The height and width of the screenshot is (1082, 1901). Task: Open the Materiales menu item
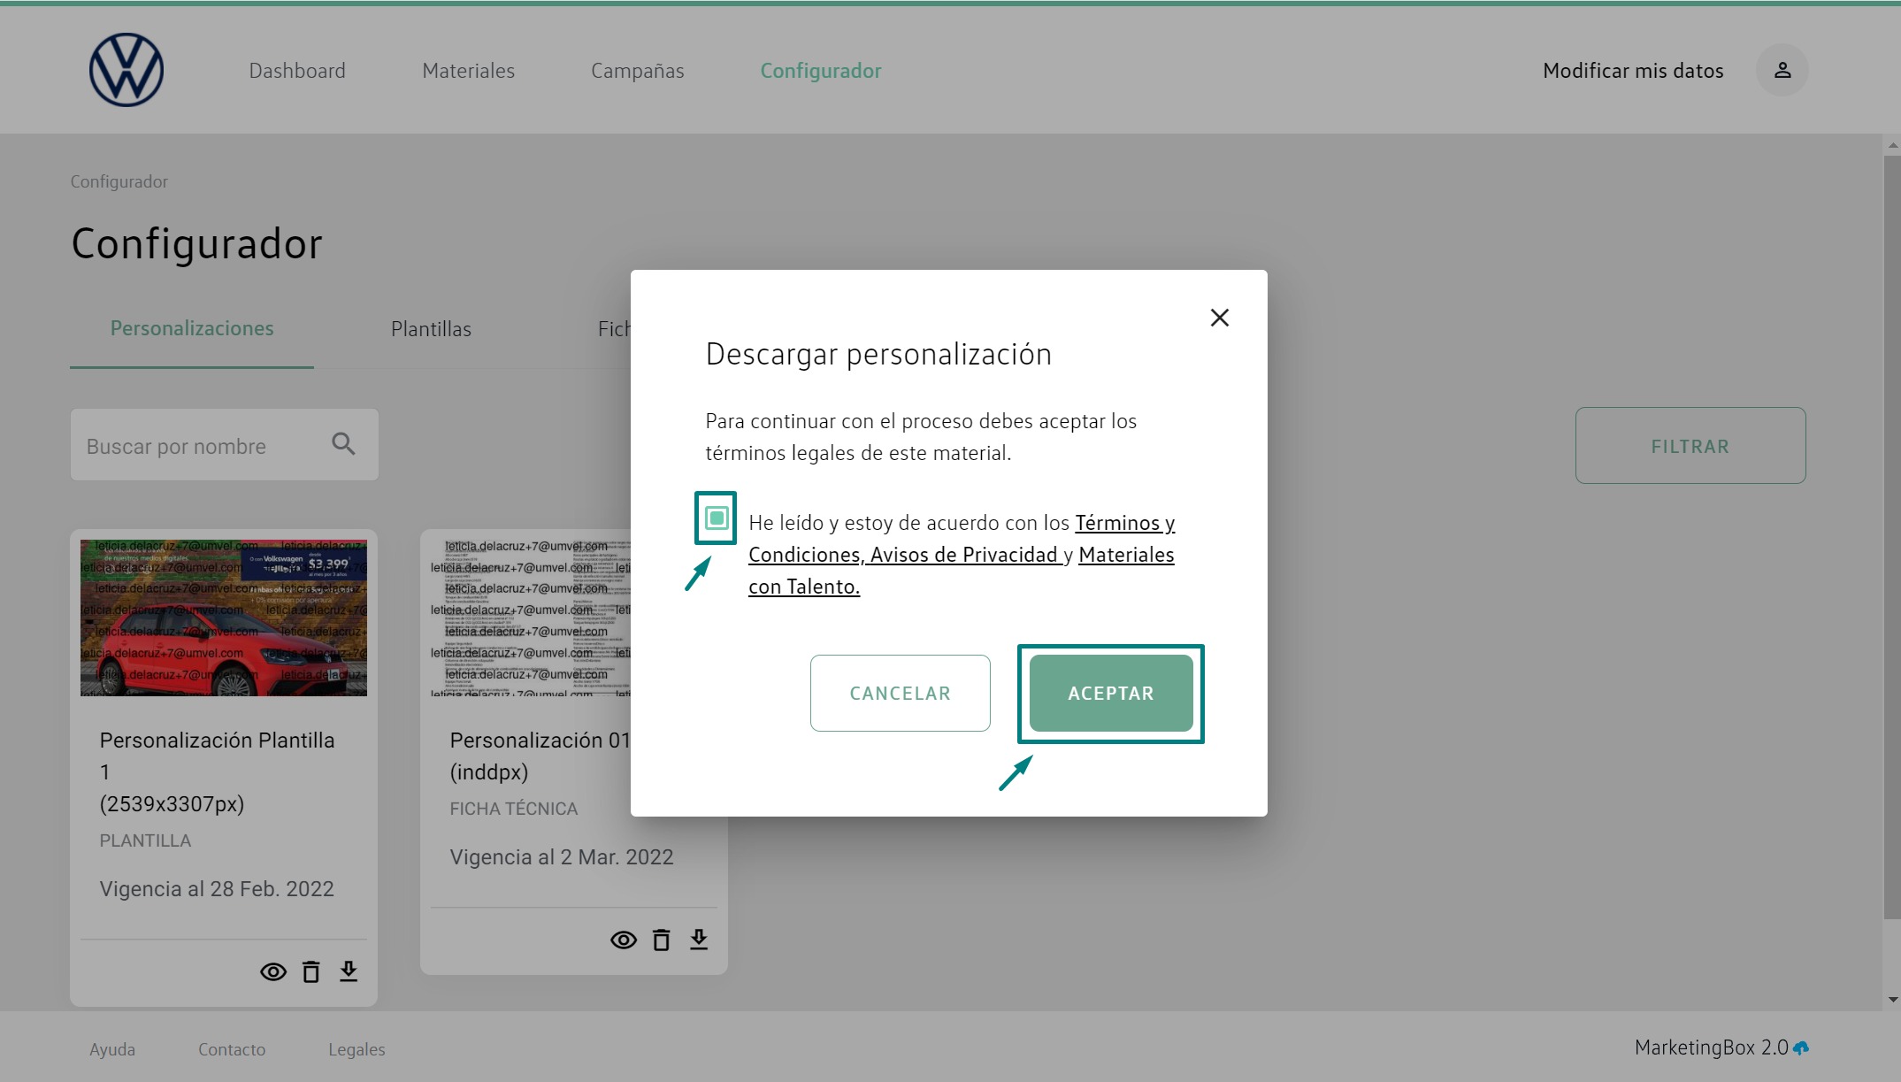tap(468, 71)
